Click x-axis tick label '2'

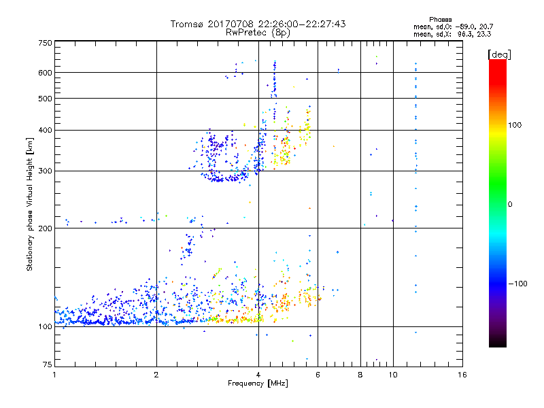click(x=156, y=375)
